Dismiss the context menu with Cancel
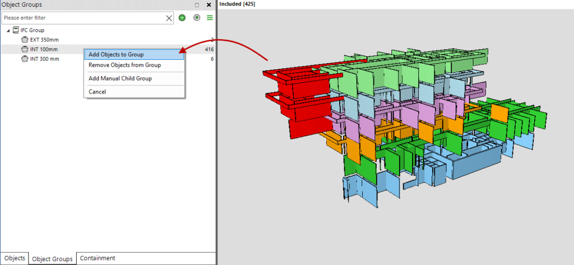This screenshot has height=265, width=574. [97, 92]
